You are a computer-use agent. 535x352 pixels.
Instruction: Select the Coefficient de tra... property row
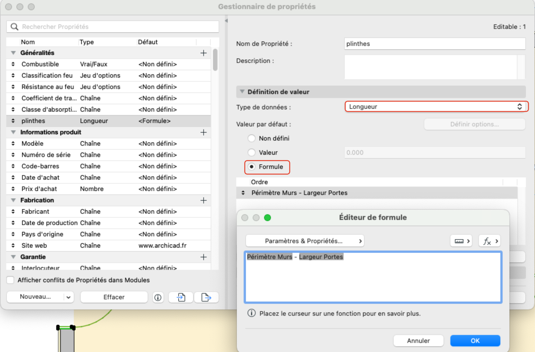click(x=108, y=98)
